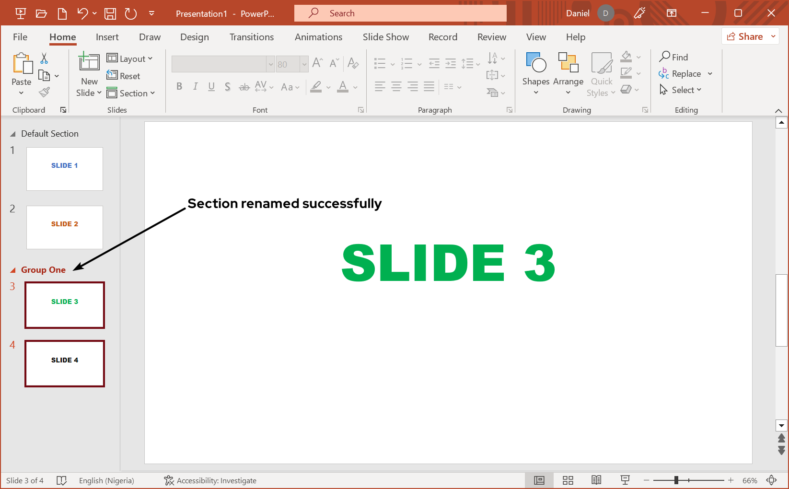
Task: Click Accessibility: Investigate in status bar
Action: tap(210, 480)
